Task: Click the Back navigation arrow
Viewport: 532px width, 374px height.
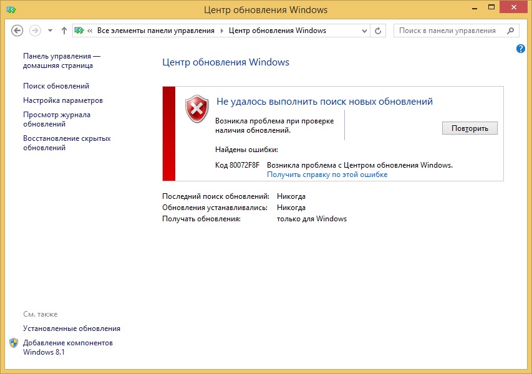Action: (17, 31)
